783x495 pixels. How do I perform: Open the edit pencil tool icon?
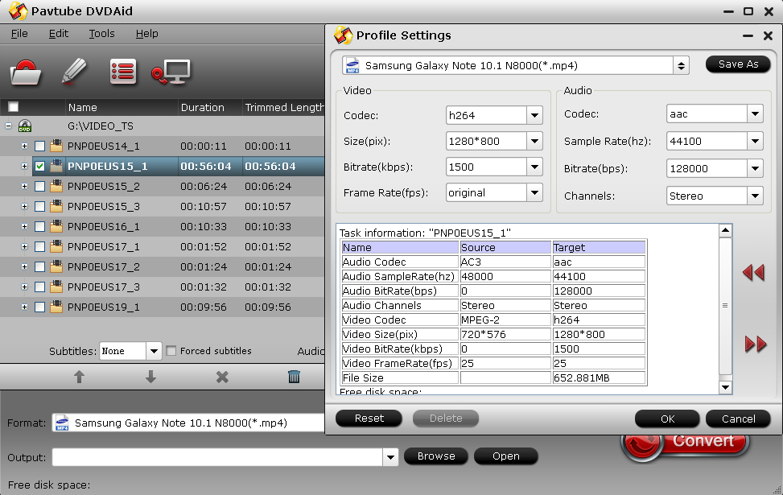pyautogui.click(x=74, y=71)
